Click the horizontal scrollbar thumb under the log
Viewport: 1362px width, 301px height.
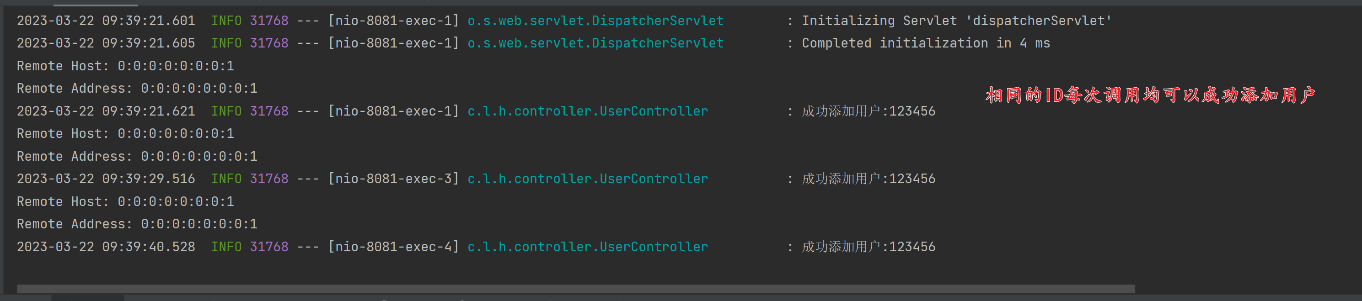click(x=576, y=288)
